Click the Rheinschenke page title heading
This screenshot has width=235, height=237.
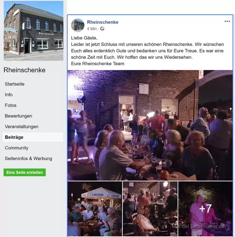coord(25,70)
